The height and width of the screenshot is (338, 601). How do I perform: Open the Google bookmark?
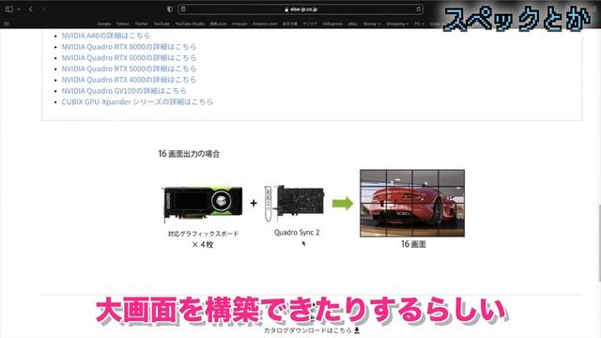pyautogui.click(x=104, y=23)
